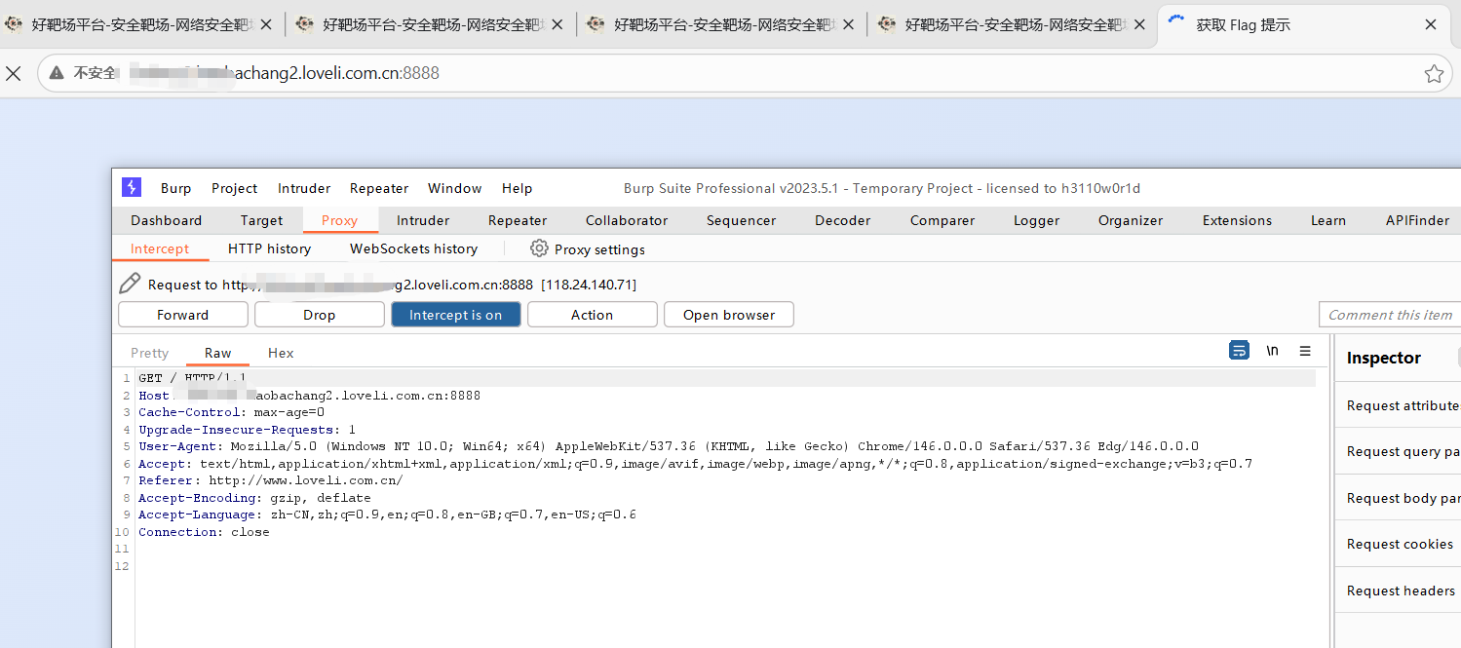The height and width of the screenshot is (648, 1461).
Task: Open the hamburger options menu above the request
Action: (x=1305, y=351)
